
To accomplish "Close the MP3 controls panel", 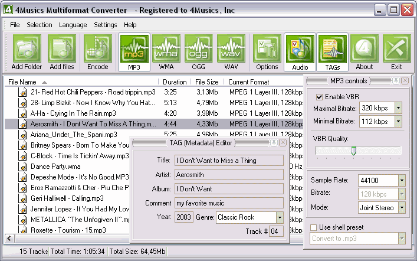I will coord(405,80).
